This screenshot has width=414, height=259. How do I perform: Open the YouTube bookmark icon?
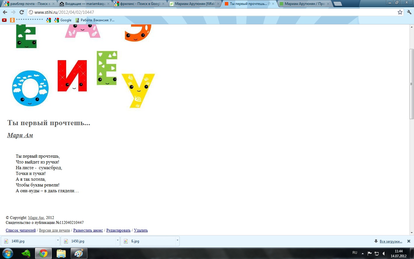coord(4,20)
